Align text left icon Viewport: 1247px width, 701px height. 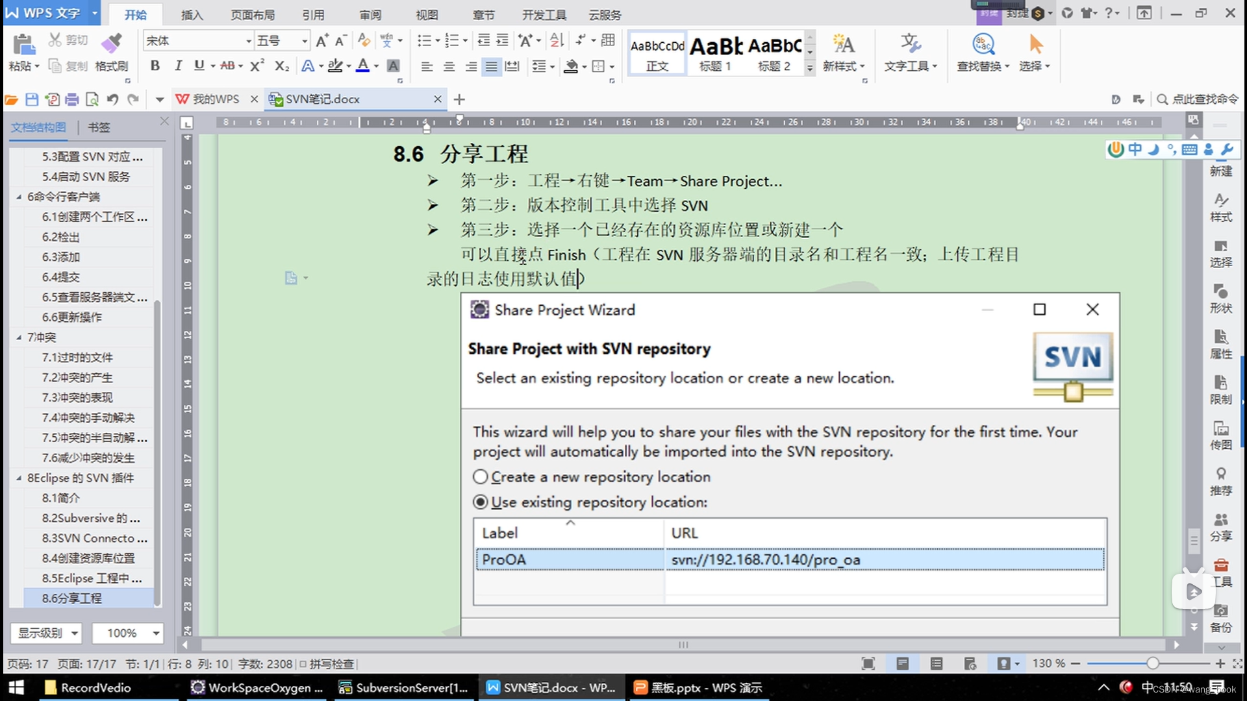(427, 66)
